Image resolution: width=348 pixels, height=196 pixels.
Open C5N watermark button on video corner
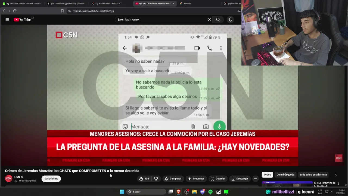[x=339, y=158]
